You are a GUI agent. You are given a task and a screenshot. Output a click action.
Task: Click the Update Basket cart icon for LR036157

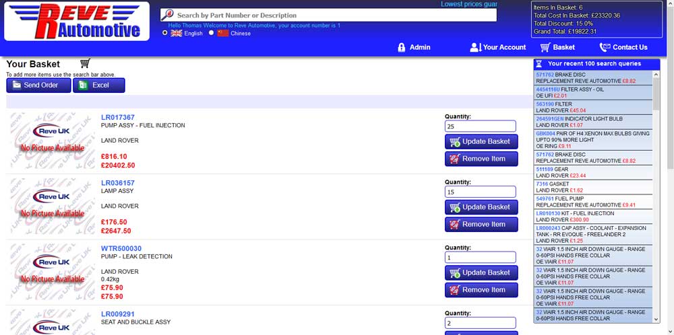(455, 207)
